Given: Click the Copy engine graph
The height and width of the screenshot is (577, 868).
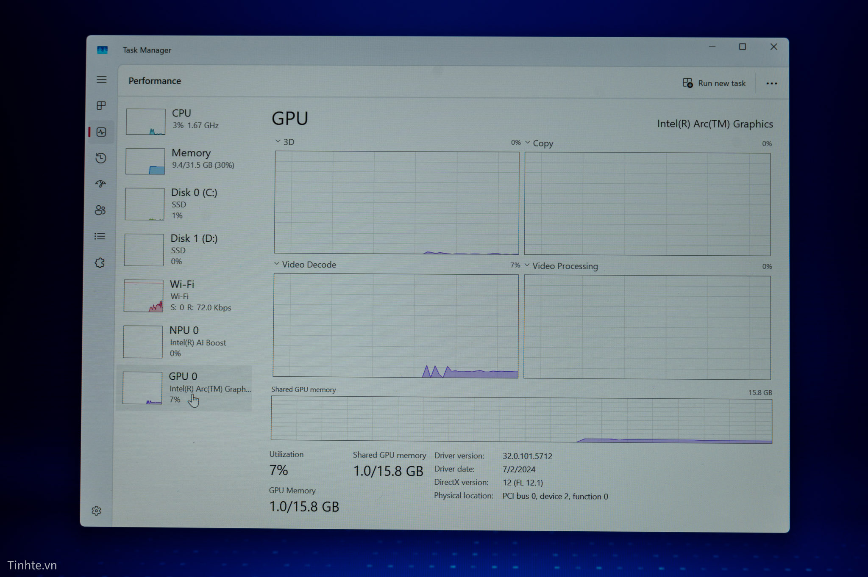Looking at the screenshot, I should (647, 204).
